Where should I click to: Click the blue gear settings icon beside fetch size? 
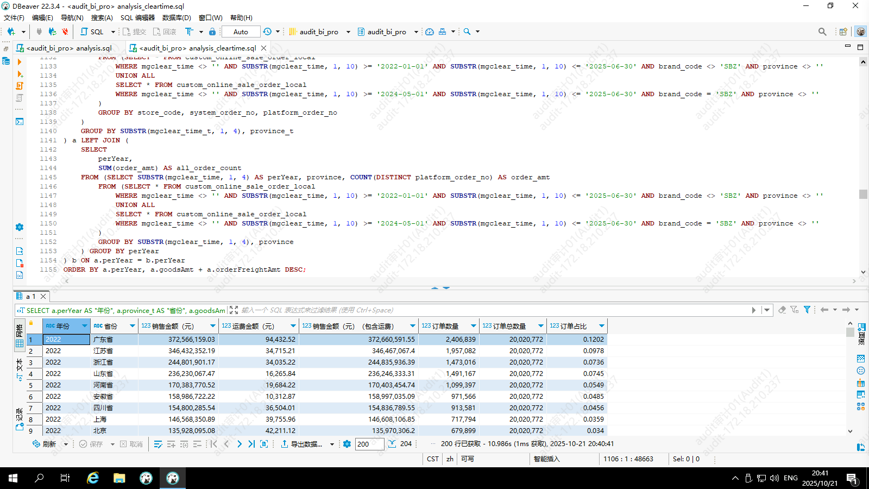[347, 444]
